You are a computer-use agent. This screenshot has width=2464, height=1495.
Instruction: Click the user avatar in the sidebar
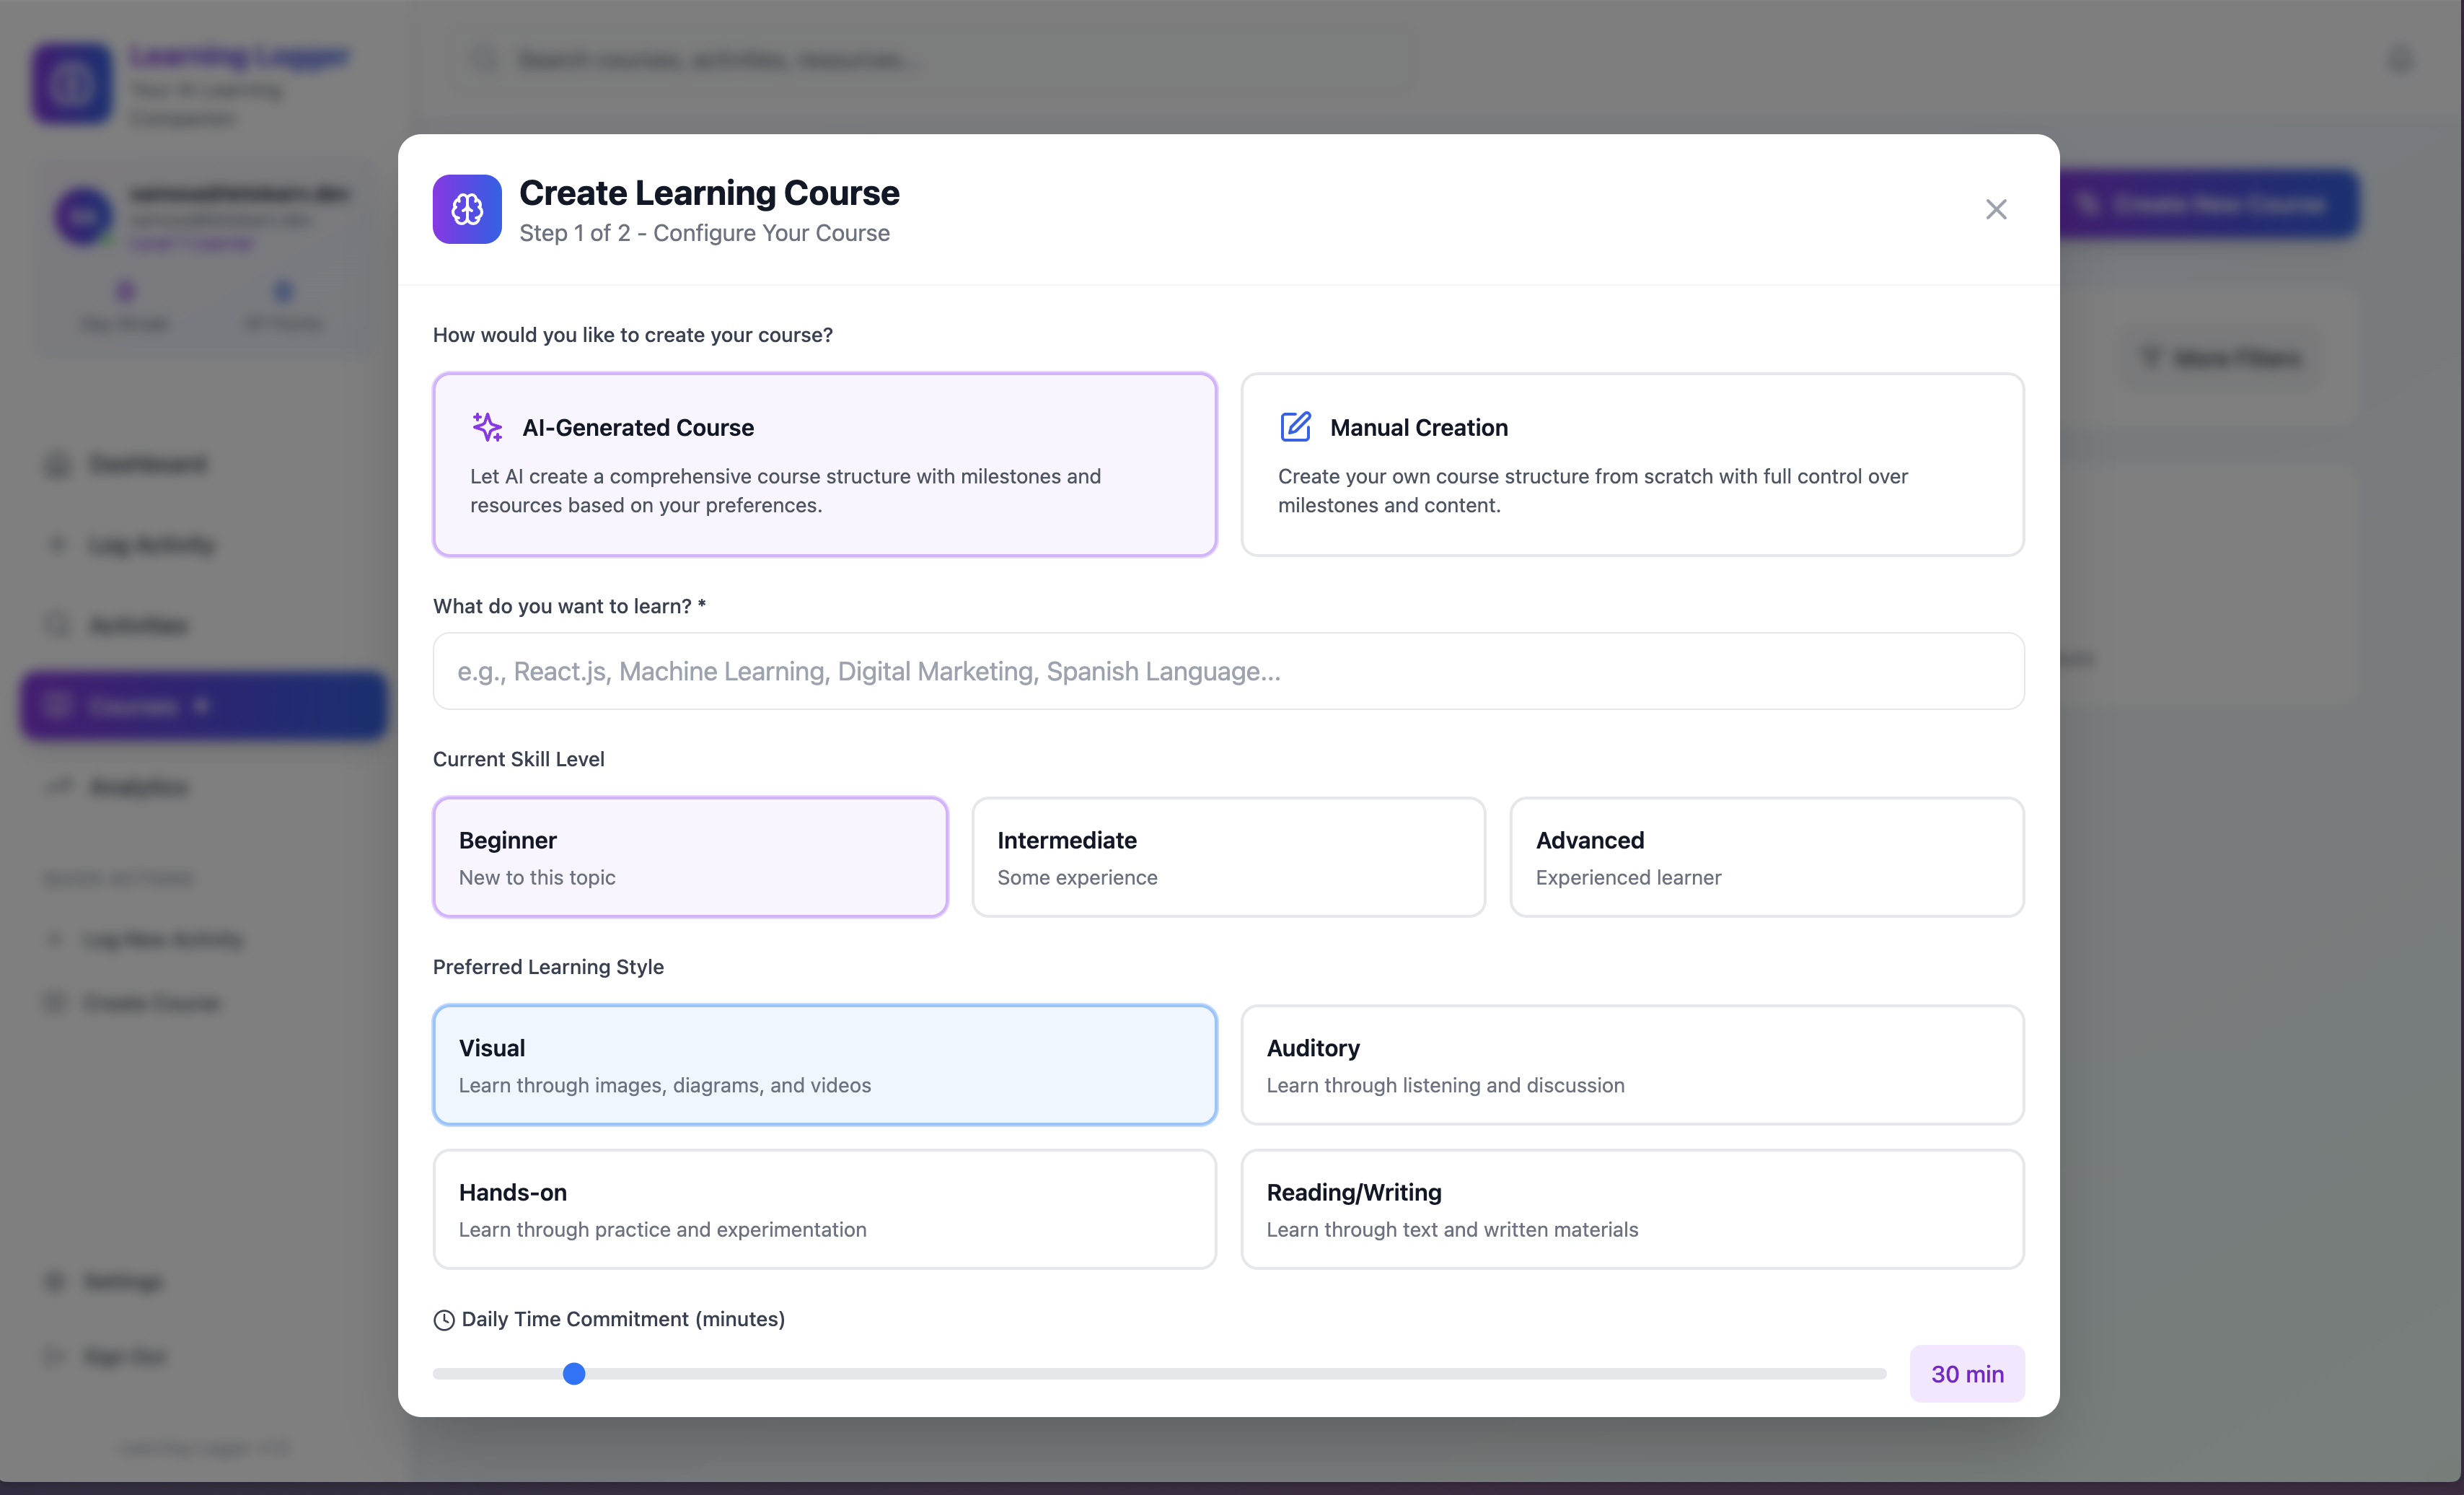point(84,216)
